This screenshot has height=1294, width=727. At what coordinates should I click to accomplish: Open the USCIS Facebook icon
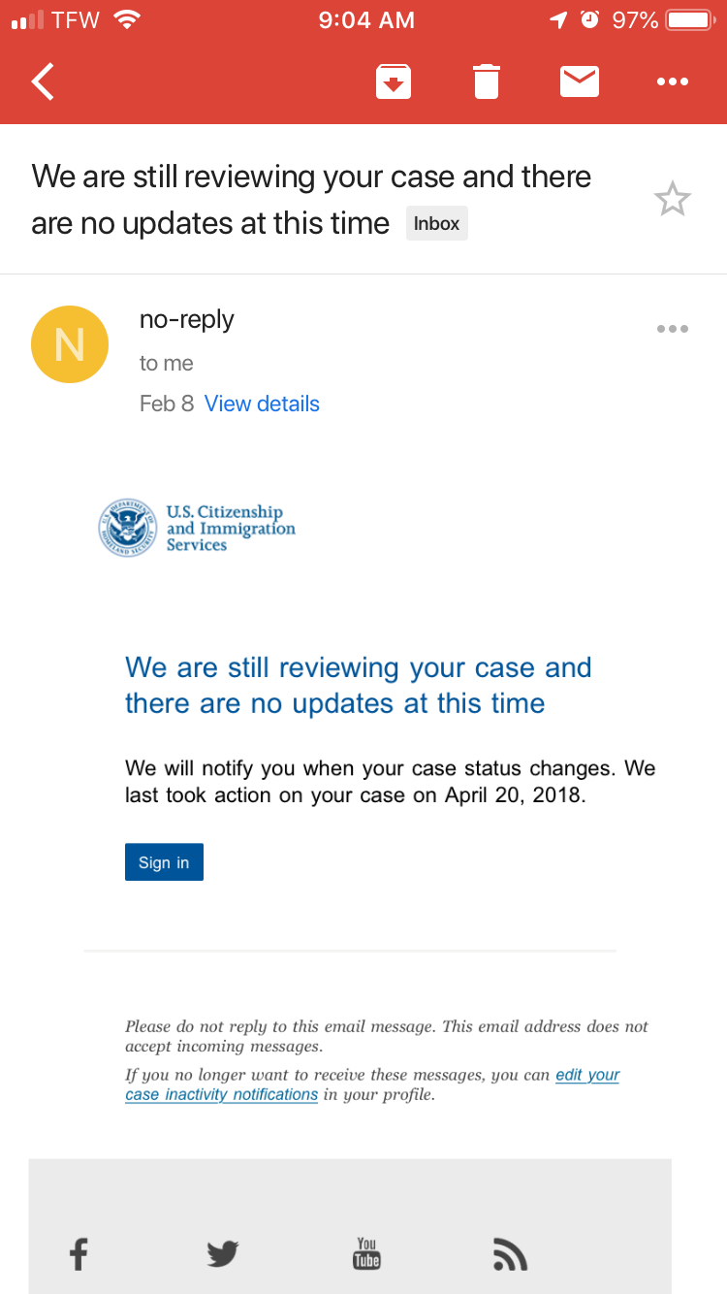[x=79, y=1254]
